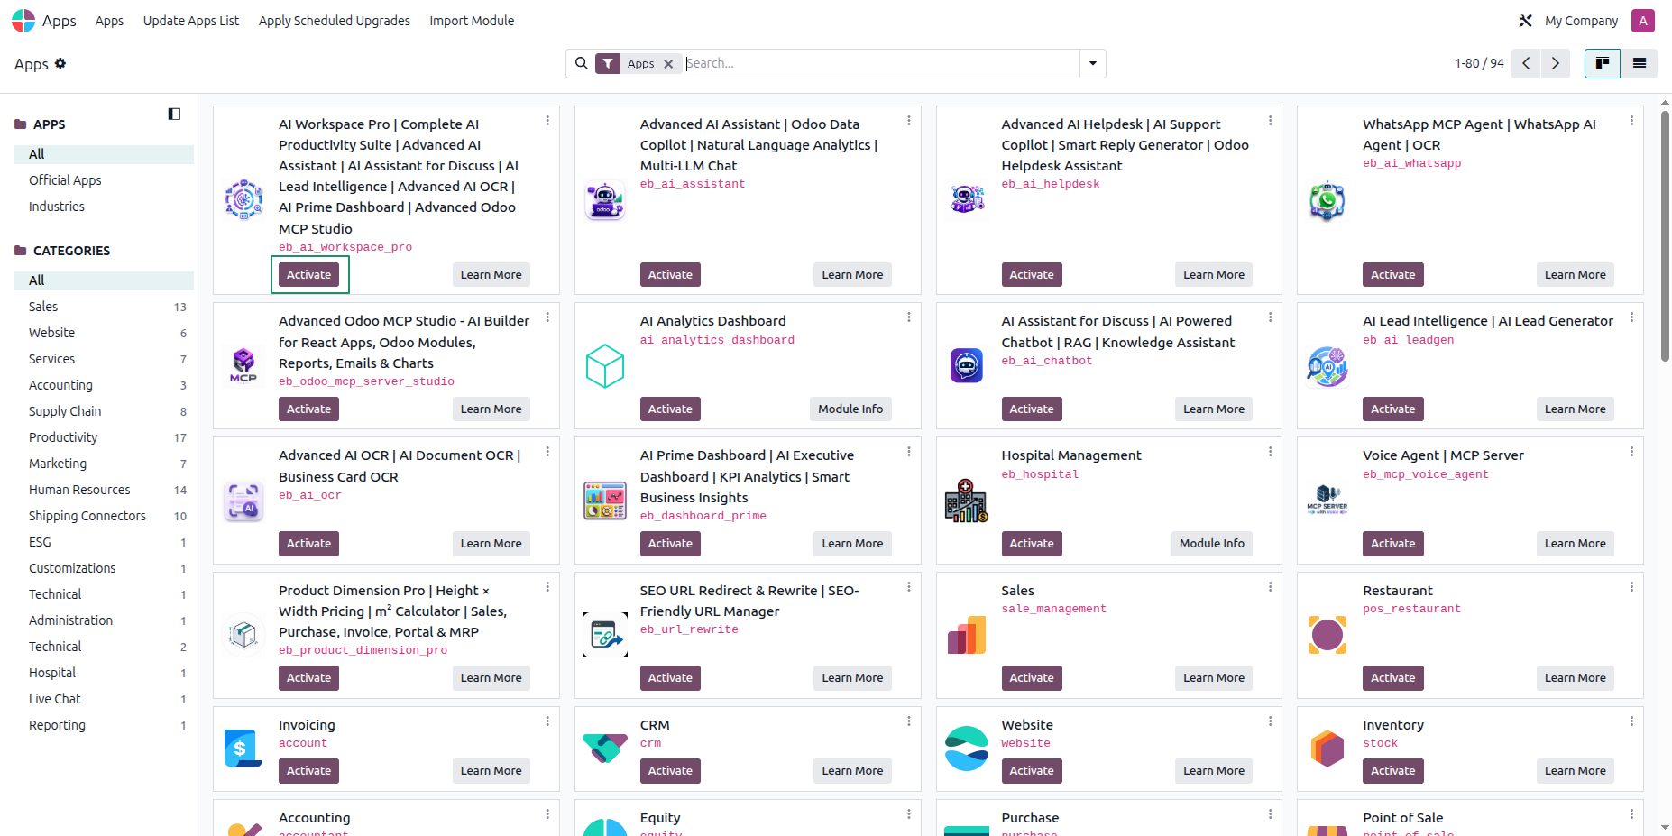
Task: Remove the Apps filter facet
Action: coord(668,64)
